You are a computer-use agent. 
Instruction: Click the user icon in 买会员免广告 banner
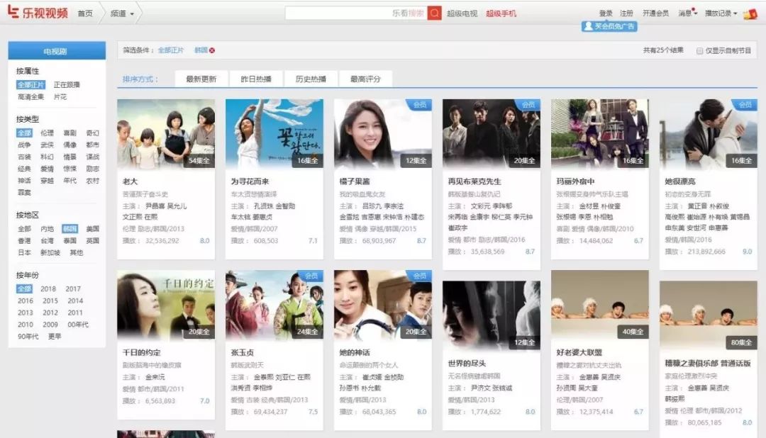click(587, 26)
